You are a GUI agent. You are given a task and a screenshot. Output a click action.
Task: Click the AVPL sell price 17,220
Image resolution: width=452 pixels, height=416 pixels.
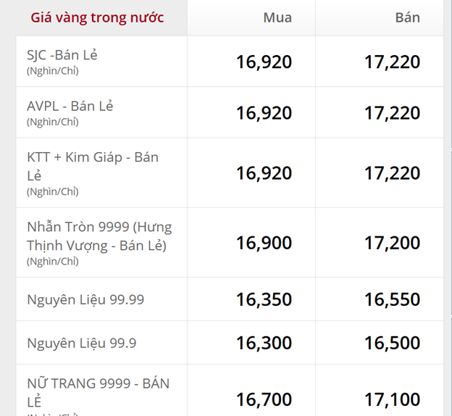392,113
